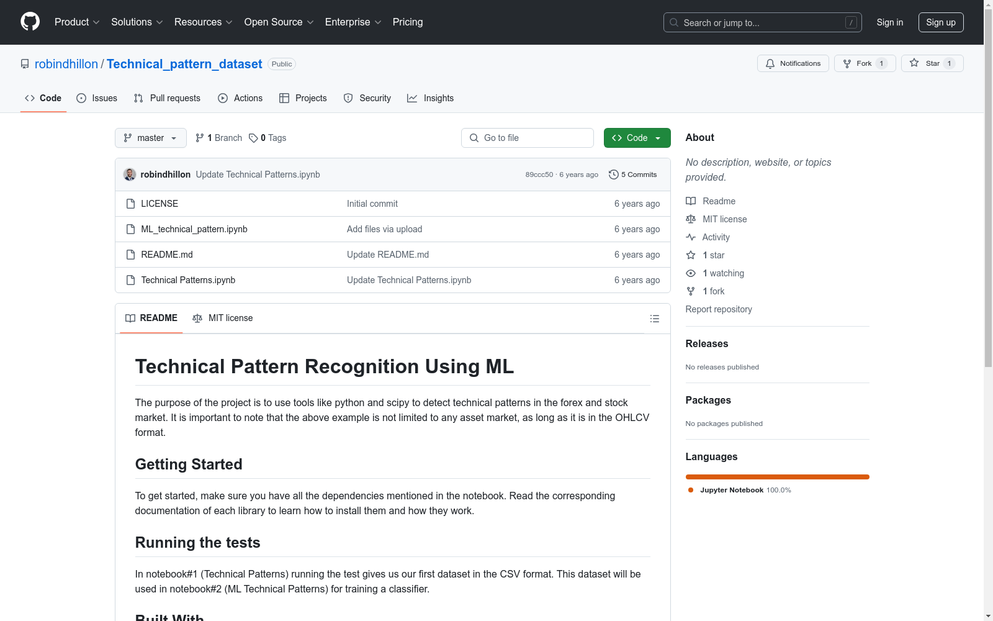
Task: Go to the Pricing page
Action: pos(408,22)
